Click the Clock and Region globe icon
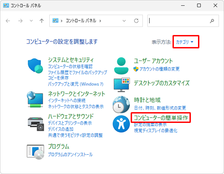Viewport: 224px width, 174px height. tap(121, 104)
